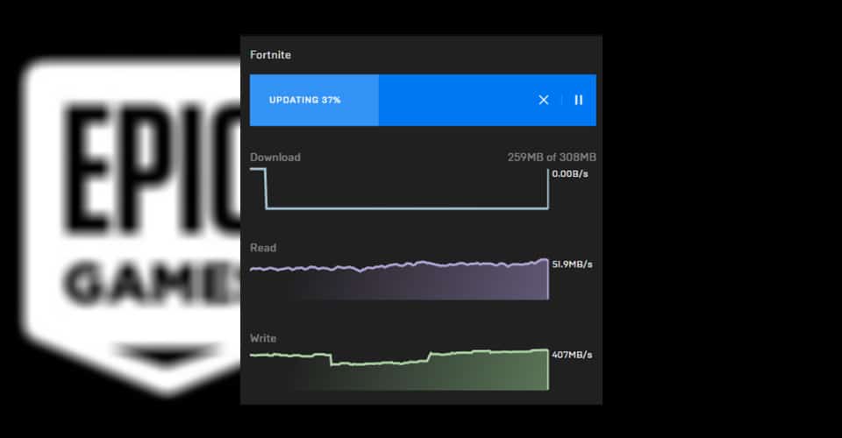
Task: Click the 0.00B/s download speed value
Action: (570, 173)
